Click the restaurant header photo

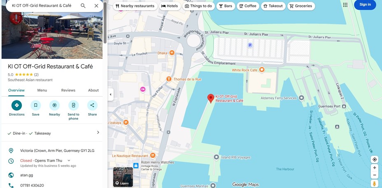click(x=52, y=36)
